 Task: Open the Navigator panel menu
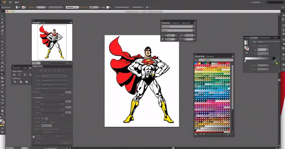pos(71,23)
